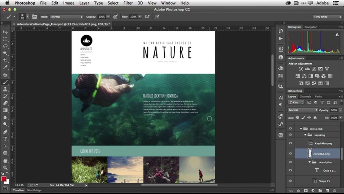Hide the Shape 25 layer

pos(290,181)
